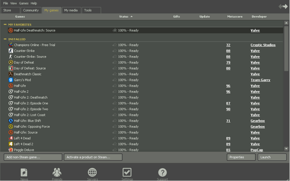The width and height of the screenshot is (290, 181).
Task: Open Metascore 72 link for Champions Online
Action: click(228, 45)
